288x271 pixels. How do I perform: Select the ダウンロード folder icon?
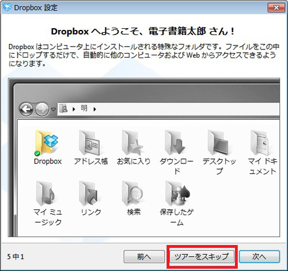coord(175,143)
